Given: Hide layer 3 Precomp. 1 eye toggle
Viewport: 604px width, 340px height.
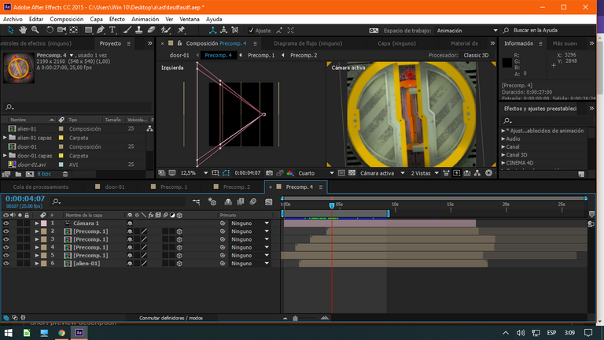Looking at the screenshot, I should (6, 239).
